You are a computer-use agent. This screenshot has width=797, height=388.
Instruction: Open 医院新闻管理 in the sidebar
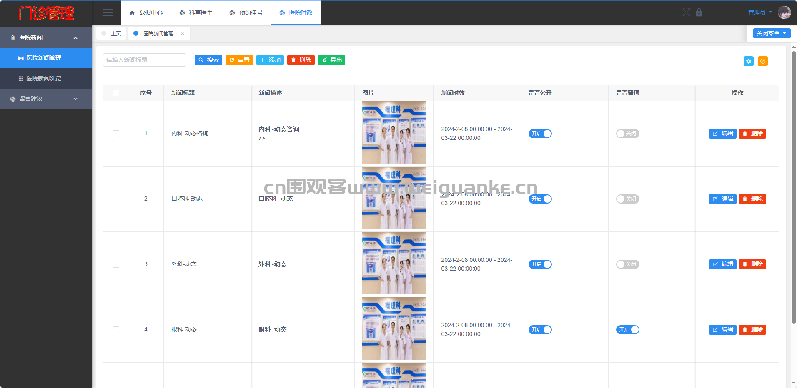click(x=46, y=58)
